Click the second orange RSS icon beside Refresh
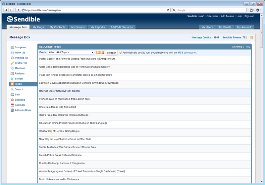The width and height of the screenshot is (265, 185). pos(102,53)
